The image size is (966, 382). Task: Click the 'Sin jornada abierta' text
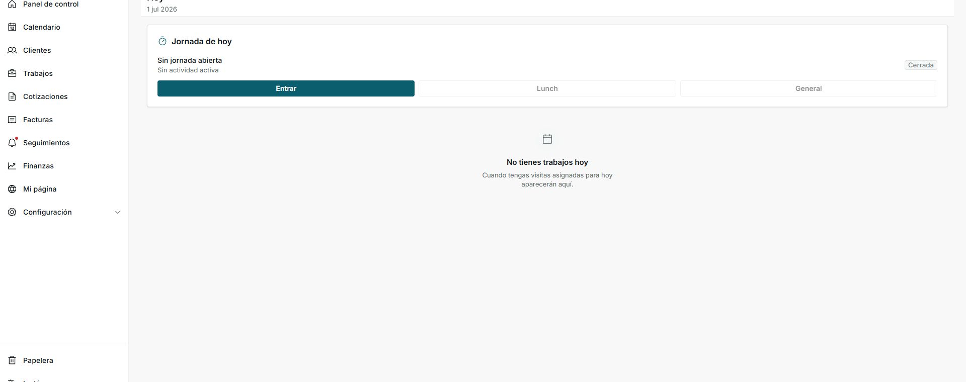point(190,60)
